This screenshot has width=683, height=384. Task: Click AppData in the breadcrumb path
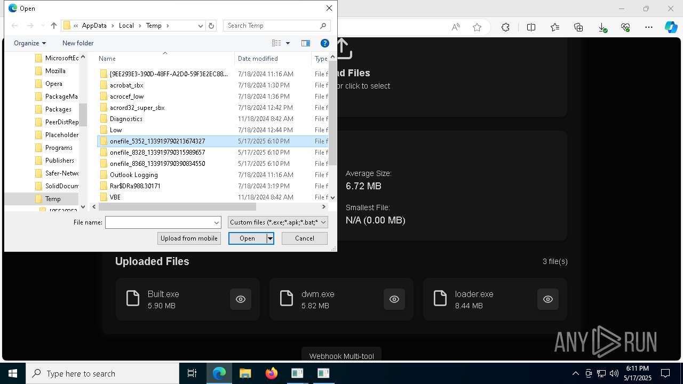pyautogui.click(x=94, y=26)
